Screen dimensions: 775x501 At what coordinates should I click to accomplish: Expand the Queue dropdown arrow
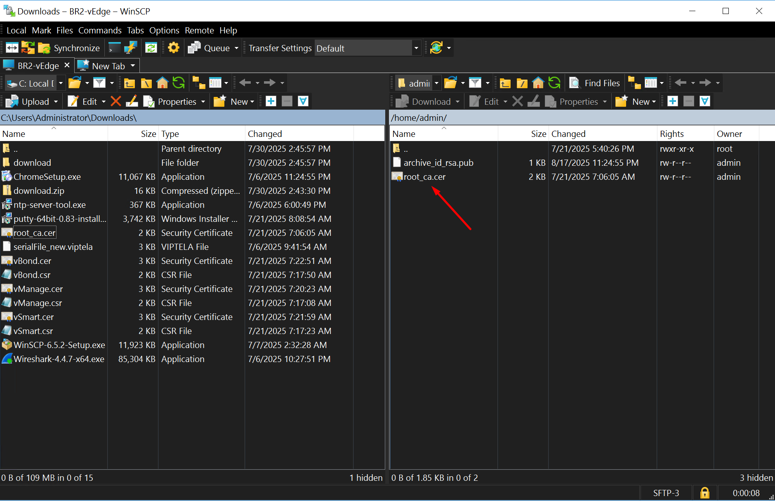click(x=236, y=48)
